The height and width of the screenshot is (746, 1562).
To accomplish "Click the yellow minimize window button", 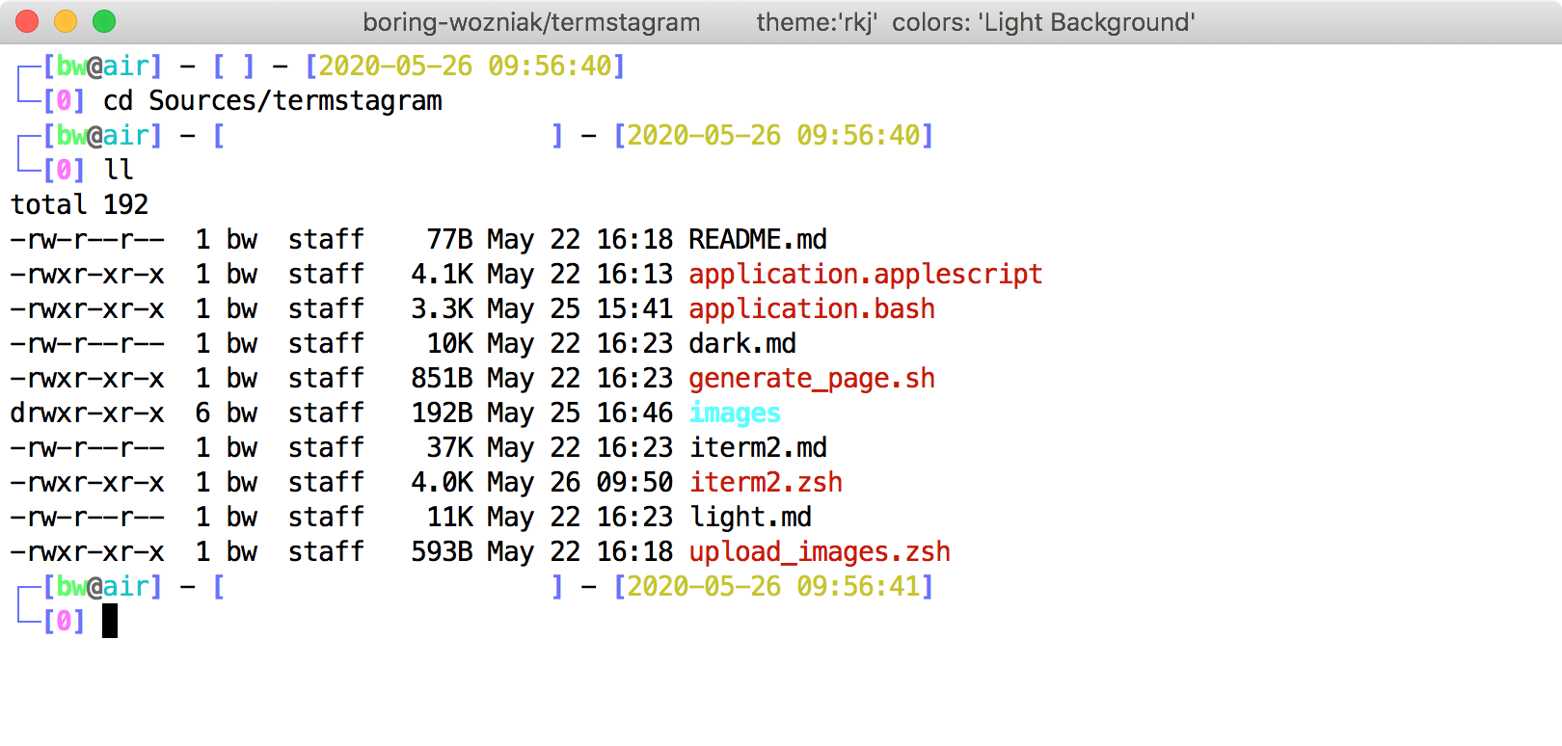I will tap(66, 21).
